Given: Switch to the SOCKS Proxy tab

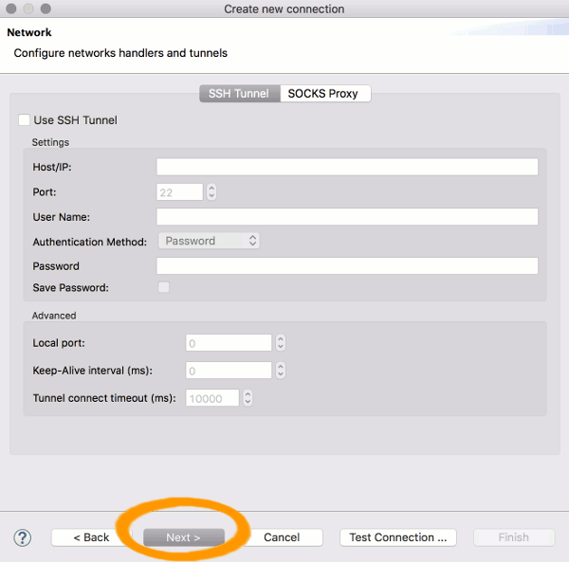Looking at the screenshot, I should [x=325, y=94].
